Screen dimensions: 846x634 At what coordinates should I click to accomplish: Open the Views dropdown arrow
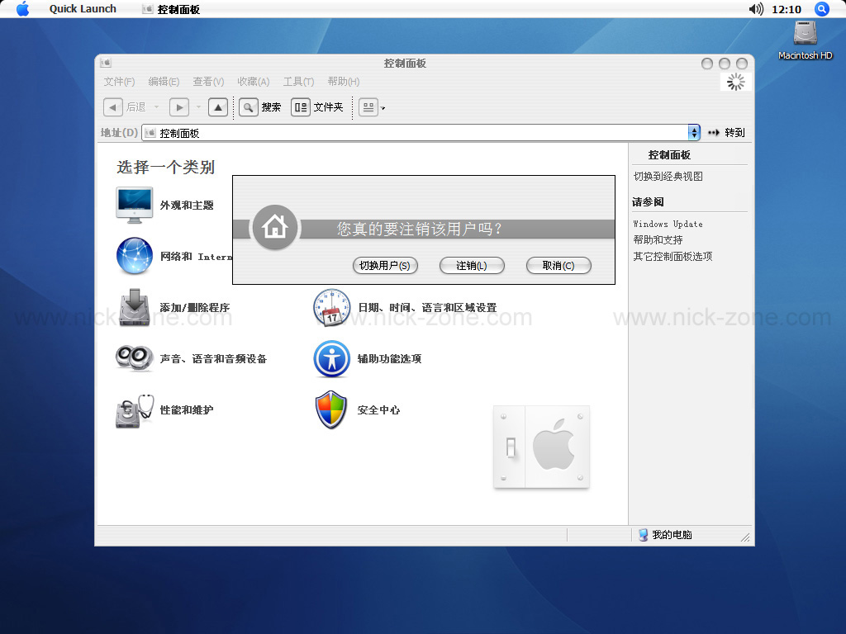coord(383,108)
